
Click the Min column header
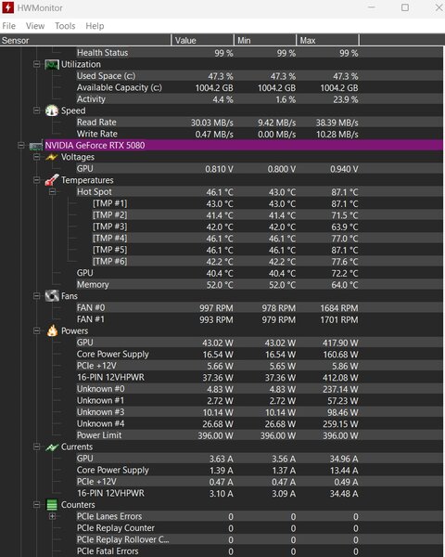pos(265,40)
